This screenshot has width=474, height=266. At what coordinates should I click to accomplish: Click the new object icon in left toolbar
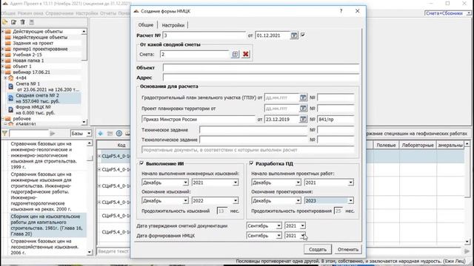5,22
